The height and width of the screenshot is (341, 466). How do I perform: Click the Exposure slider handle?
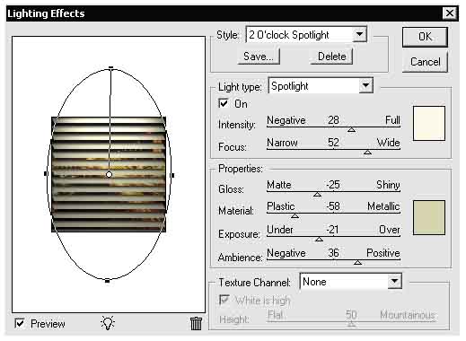(x=320, y=239)
